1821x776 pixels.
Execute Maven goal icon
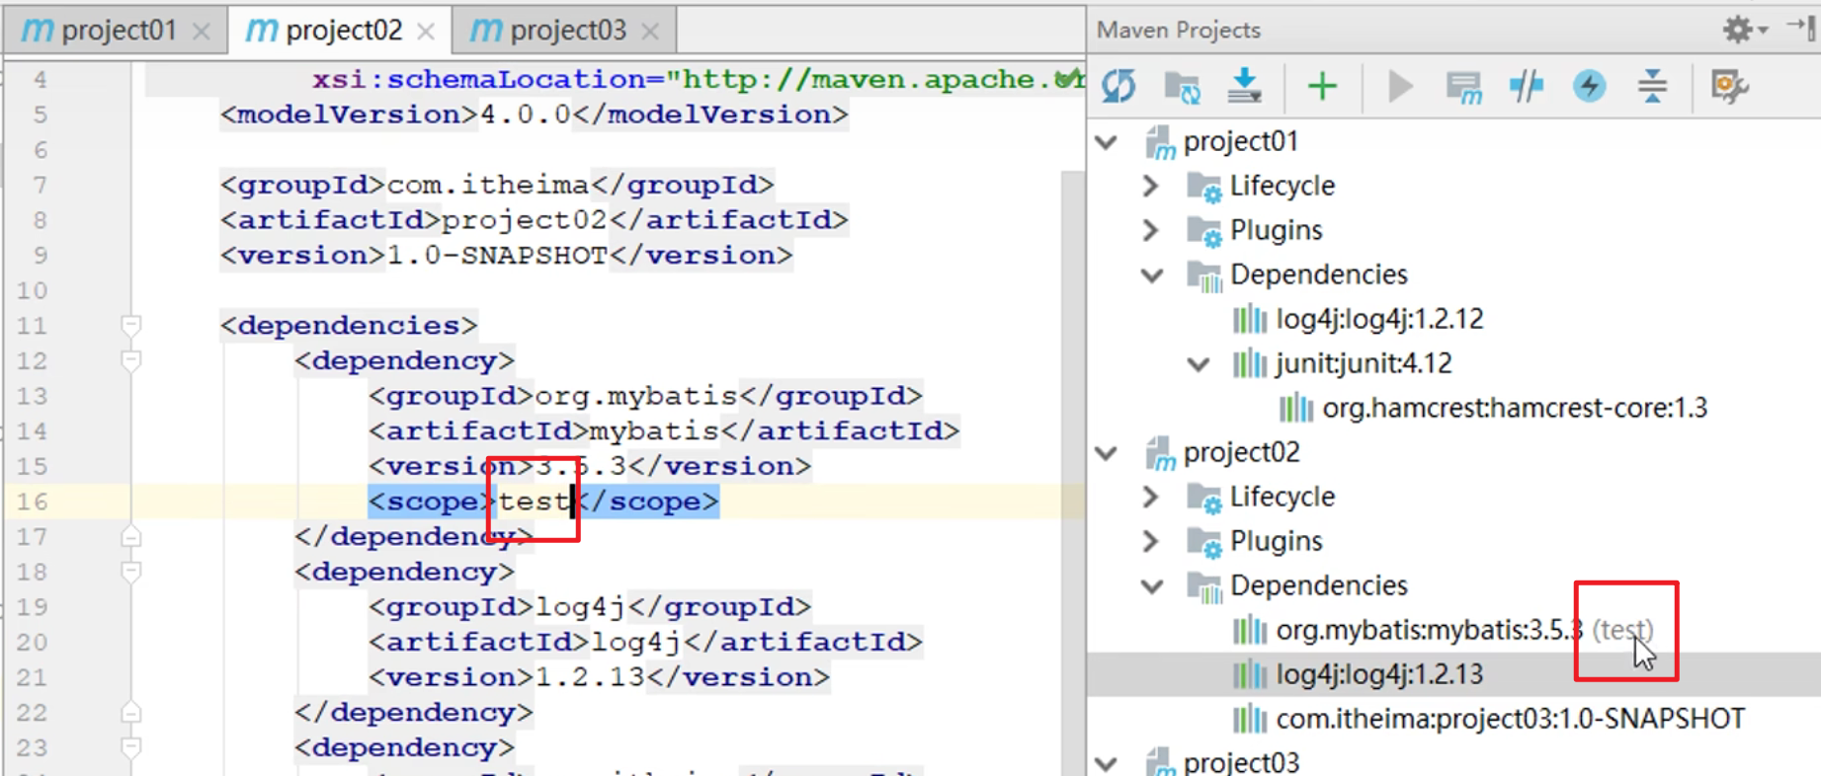tap(1463, 87)
